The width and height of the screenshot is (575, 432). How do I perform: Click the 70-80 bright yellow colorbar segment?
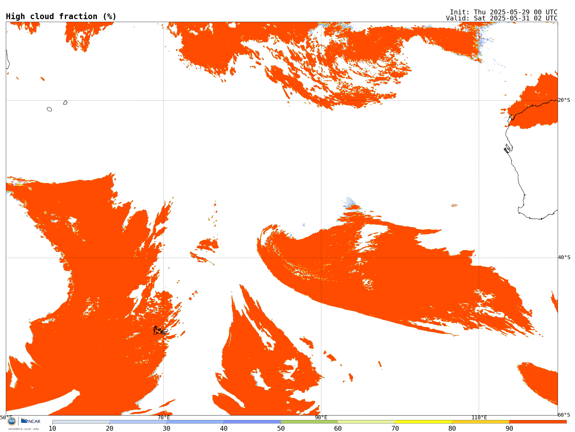[424, 422]
